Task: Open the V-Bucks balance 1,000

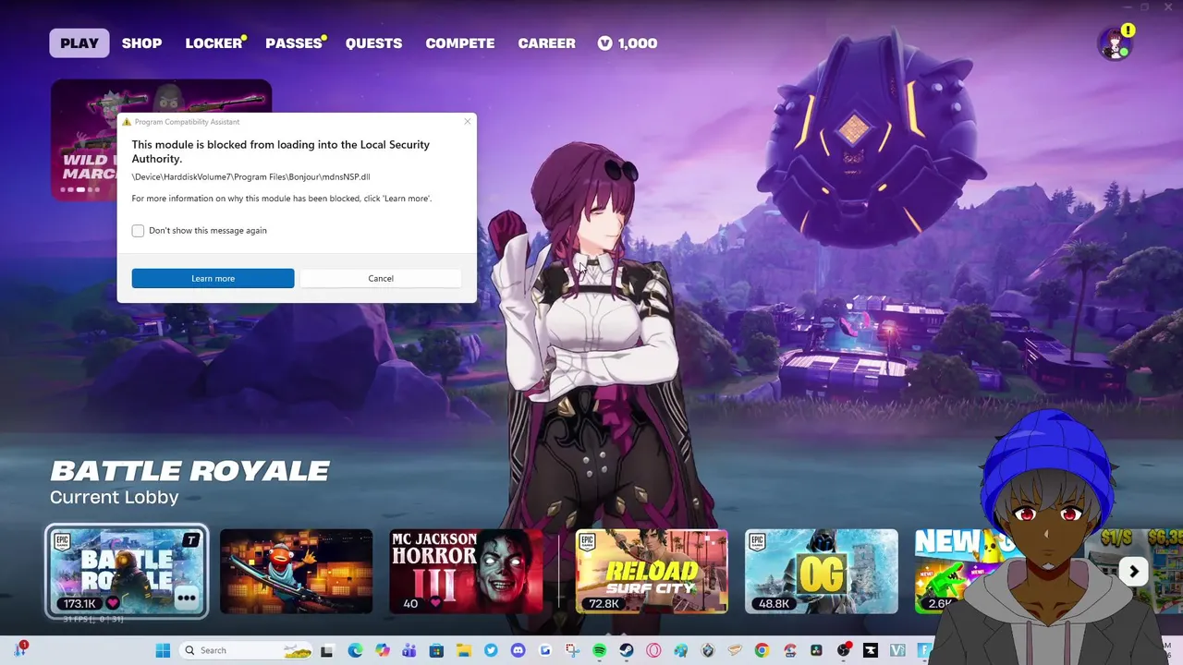Action: pyautogui.click(x=628, y=43)
